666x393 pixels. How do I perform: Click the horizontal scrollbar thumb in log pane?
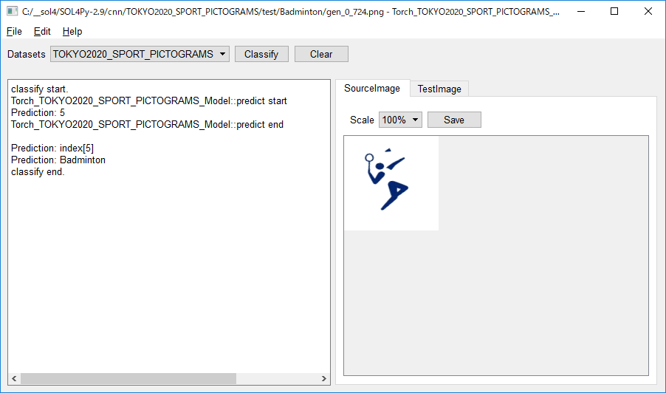coord(128,378)
